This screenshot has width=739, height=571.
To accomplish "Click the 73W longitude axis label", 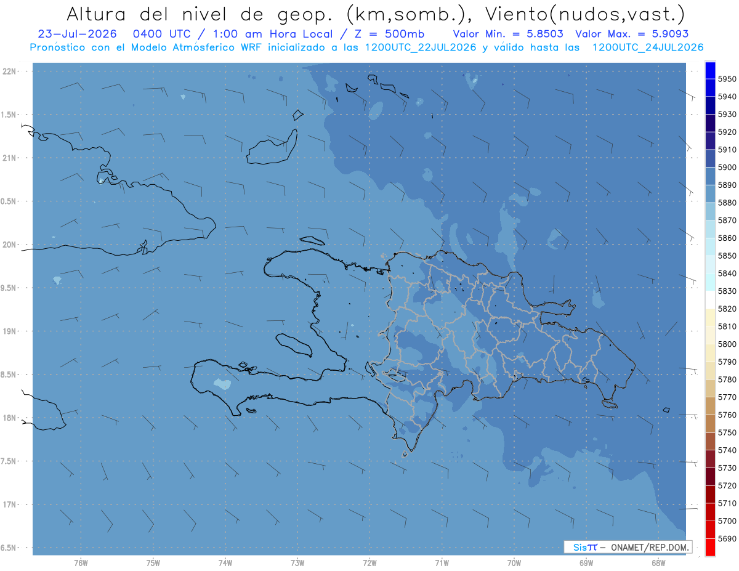I will tap(297, 563).
